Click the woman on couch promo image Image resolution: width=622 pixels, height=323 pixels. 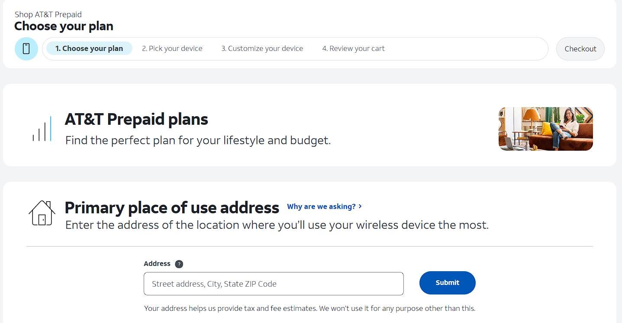545,129
